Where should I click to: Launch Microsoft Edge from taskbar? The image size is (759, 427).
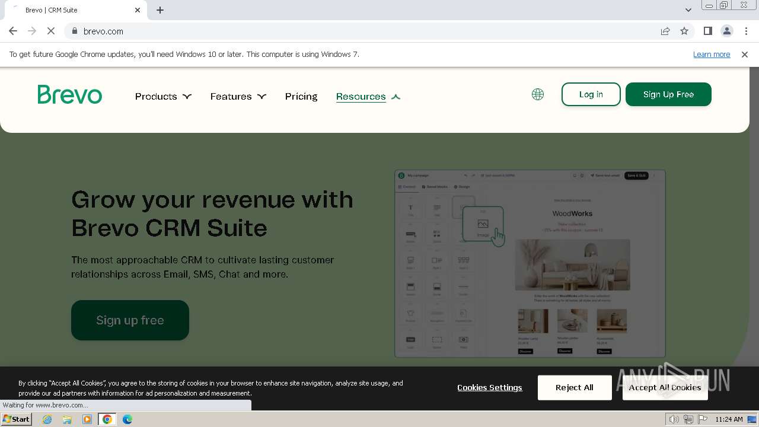127,419
